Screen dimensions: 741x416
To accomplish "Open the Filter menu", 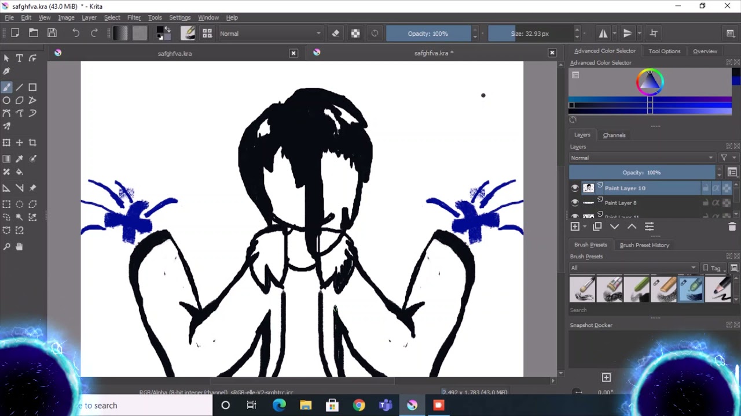I will click(x=134, y=17).
